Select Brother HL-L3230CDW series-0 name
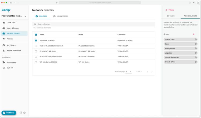 point(51,46)
